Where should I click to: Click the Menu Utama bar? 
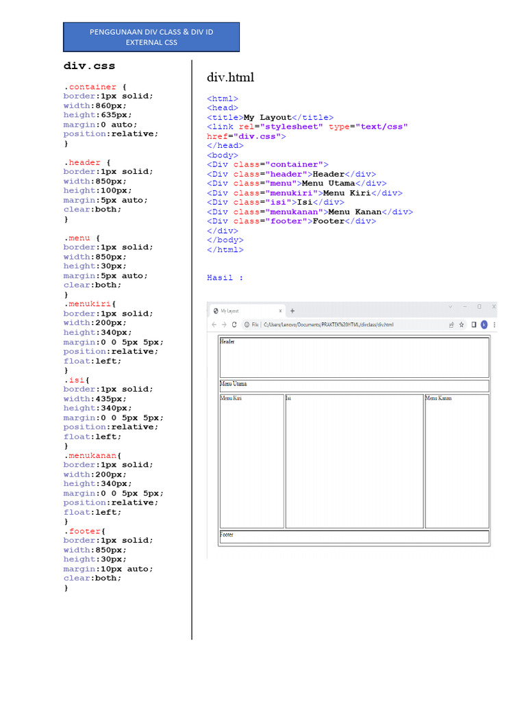tap(354, 385)
